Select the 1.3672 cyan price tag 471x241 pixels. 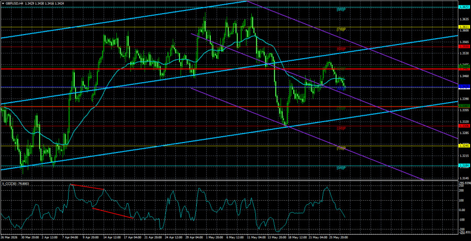(x=464, y=7)
